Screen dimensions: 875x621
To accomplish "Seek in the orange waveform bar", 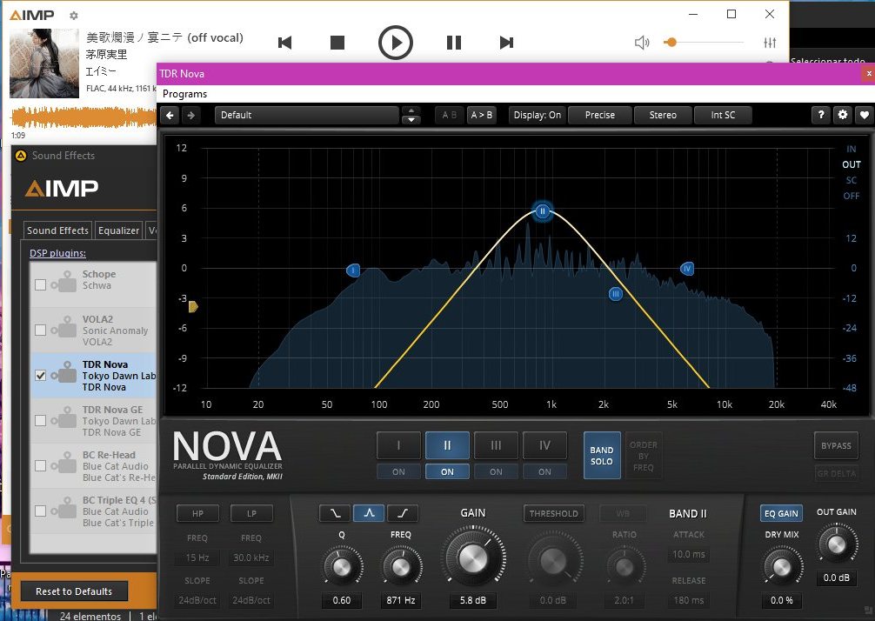I will [x=83, y=117].
